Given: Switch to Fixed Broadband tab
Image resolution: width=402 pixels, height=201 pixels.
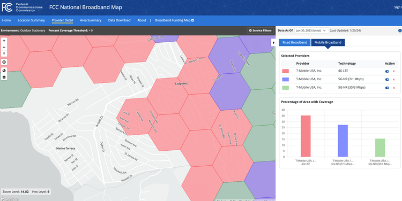Looking at the screenshot, I should coord(295,42).
